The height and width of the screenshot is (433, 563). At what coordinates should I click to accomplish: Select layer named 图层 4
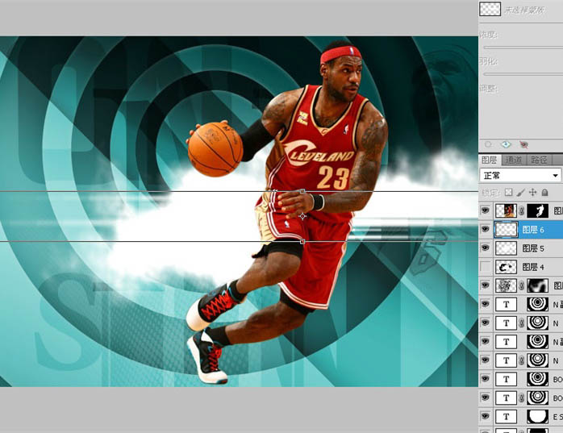point(533,267)
